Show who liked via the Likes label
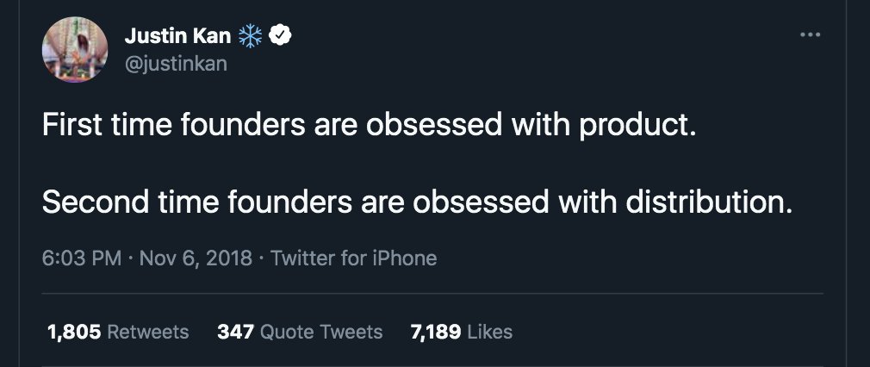The width and height of the screenshot is (870, 367). pyautogui.click(x=489, y=332)
